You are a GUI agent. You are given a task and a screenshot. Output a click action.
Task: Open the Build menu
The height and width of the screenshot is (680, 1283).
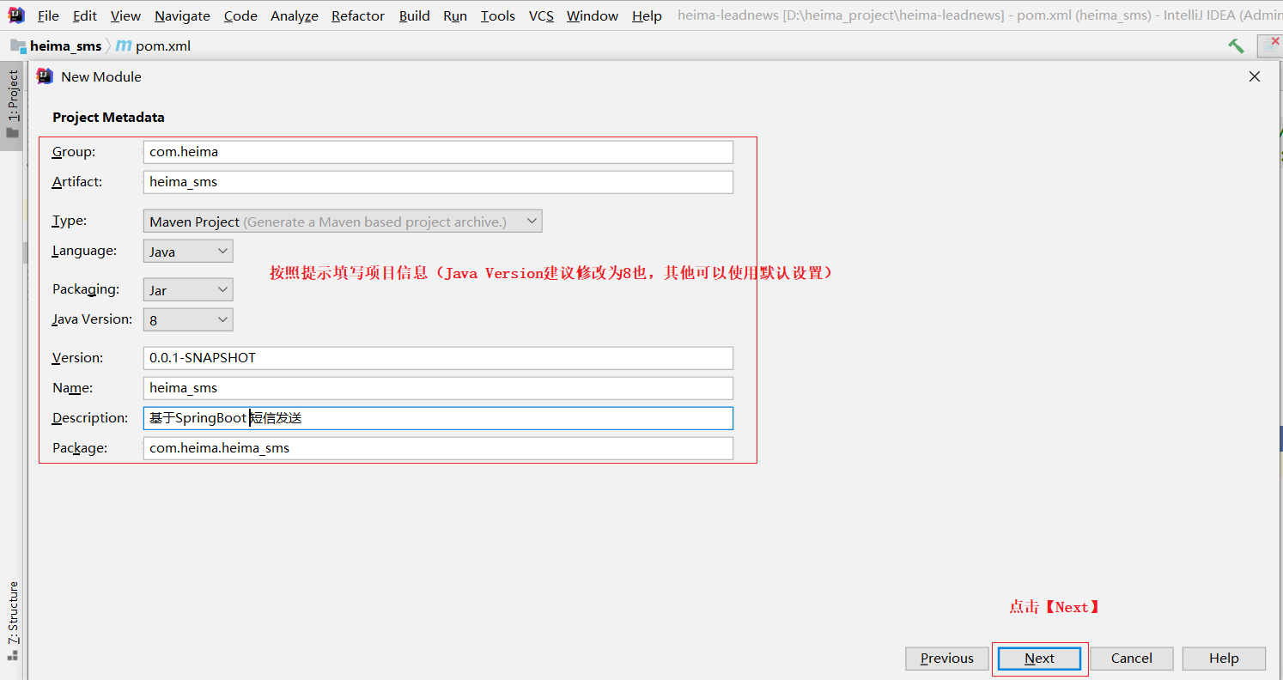point(415,15)
